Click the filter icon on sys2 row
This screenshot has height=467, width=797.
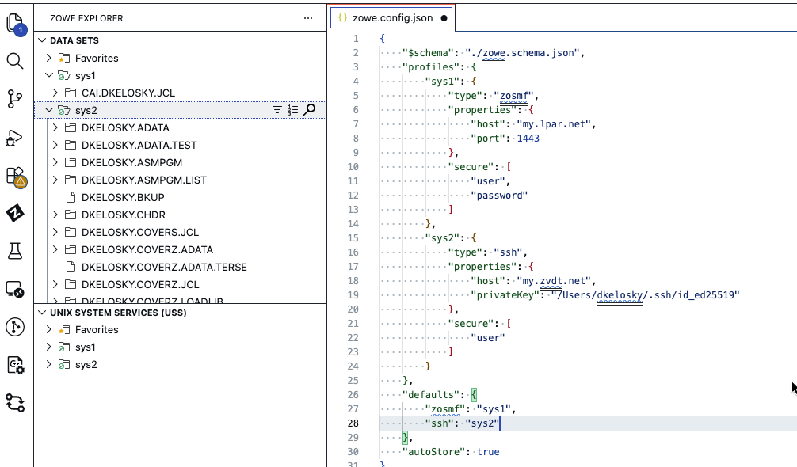coord(277,110)
